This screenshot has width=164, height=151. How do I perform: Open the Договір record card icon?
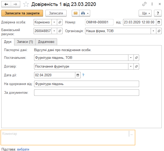pyautogui.click(x=136, y=66)
